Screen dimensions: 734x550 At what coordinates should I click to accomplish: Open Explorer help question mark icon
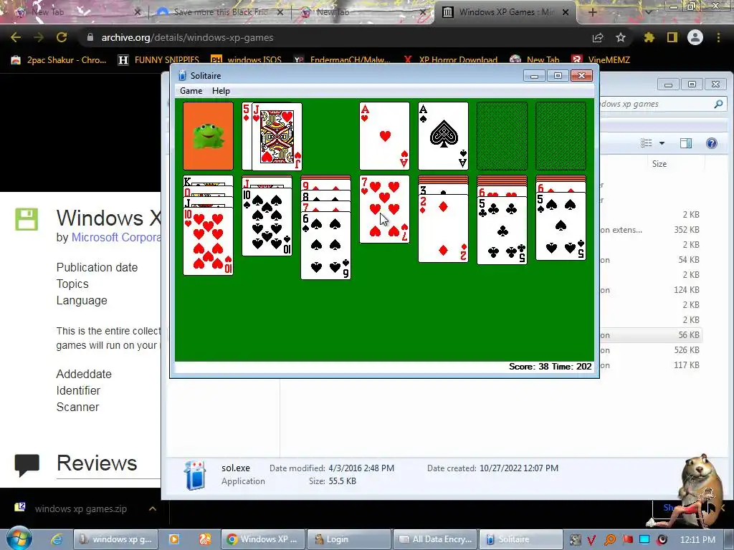point(712,143)
